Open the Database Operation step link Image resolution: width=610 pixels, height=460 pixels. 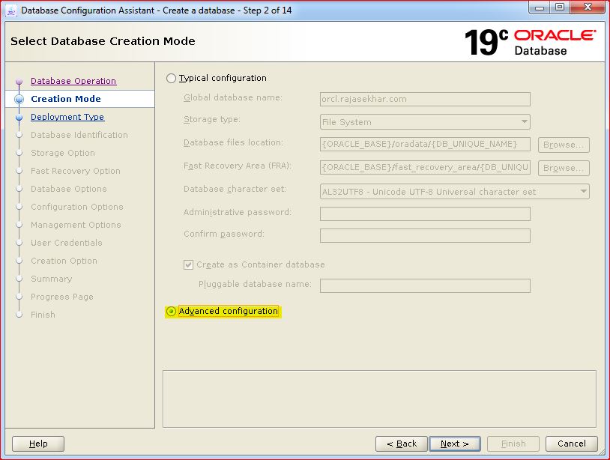[x=73, y=81]
